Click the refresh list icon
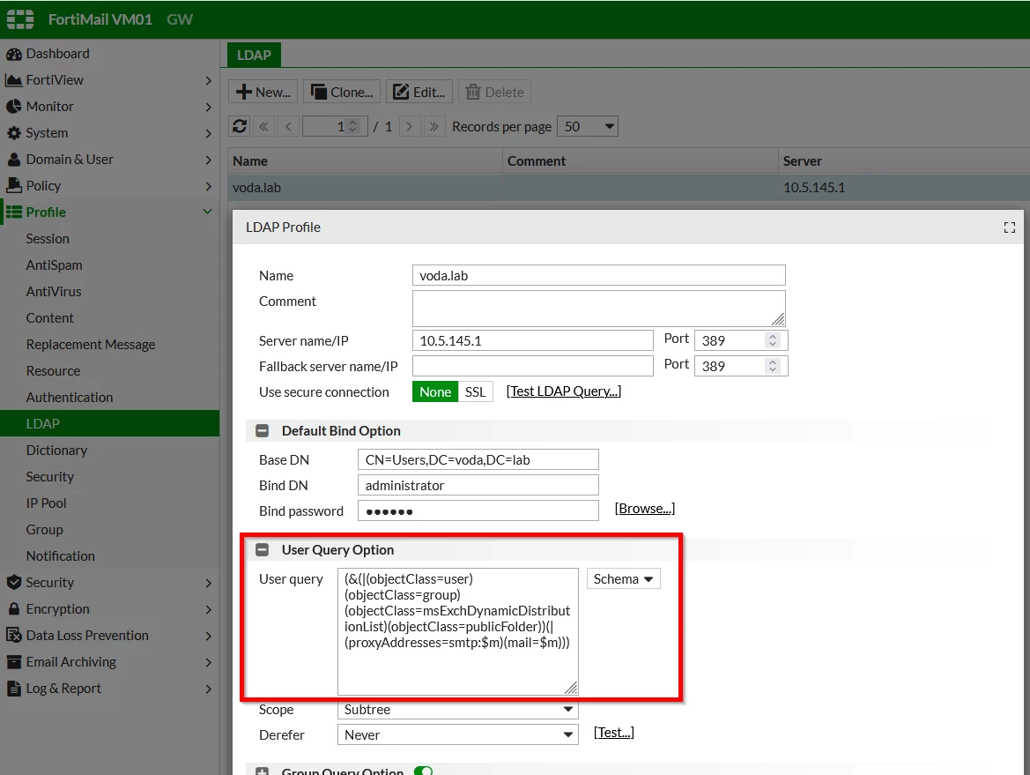Viewport: 1030px width, 775px height. [240, 126]
